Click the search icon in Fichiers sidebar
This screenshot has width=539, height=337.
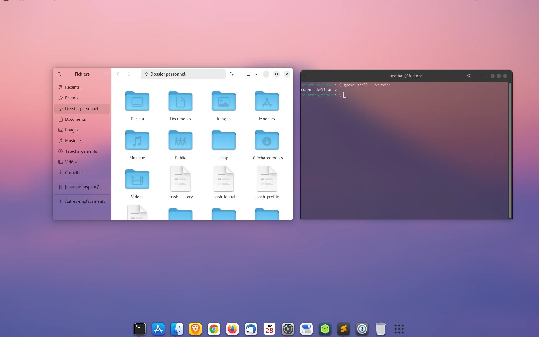tap(59, 74)
